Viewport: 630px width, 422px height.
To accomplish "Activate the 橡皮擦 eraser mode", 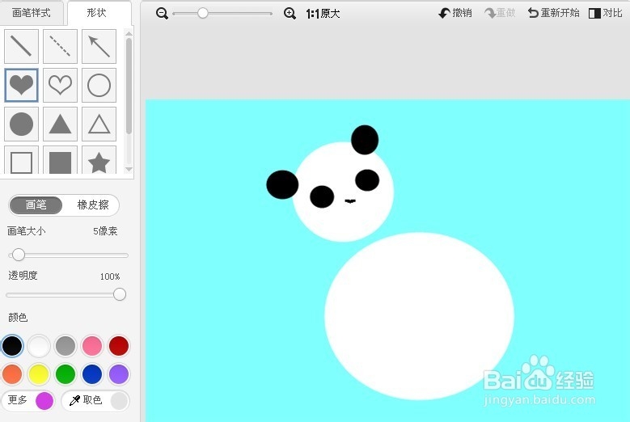I will [93, 205].
